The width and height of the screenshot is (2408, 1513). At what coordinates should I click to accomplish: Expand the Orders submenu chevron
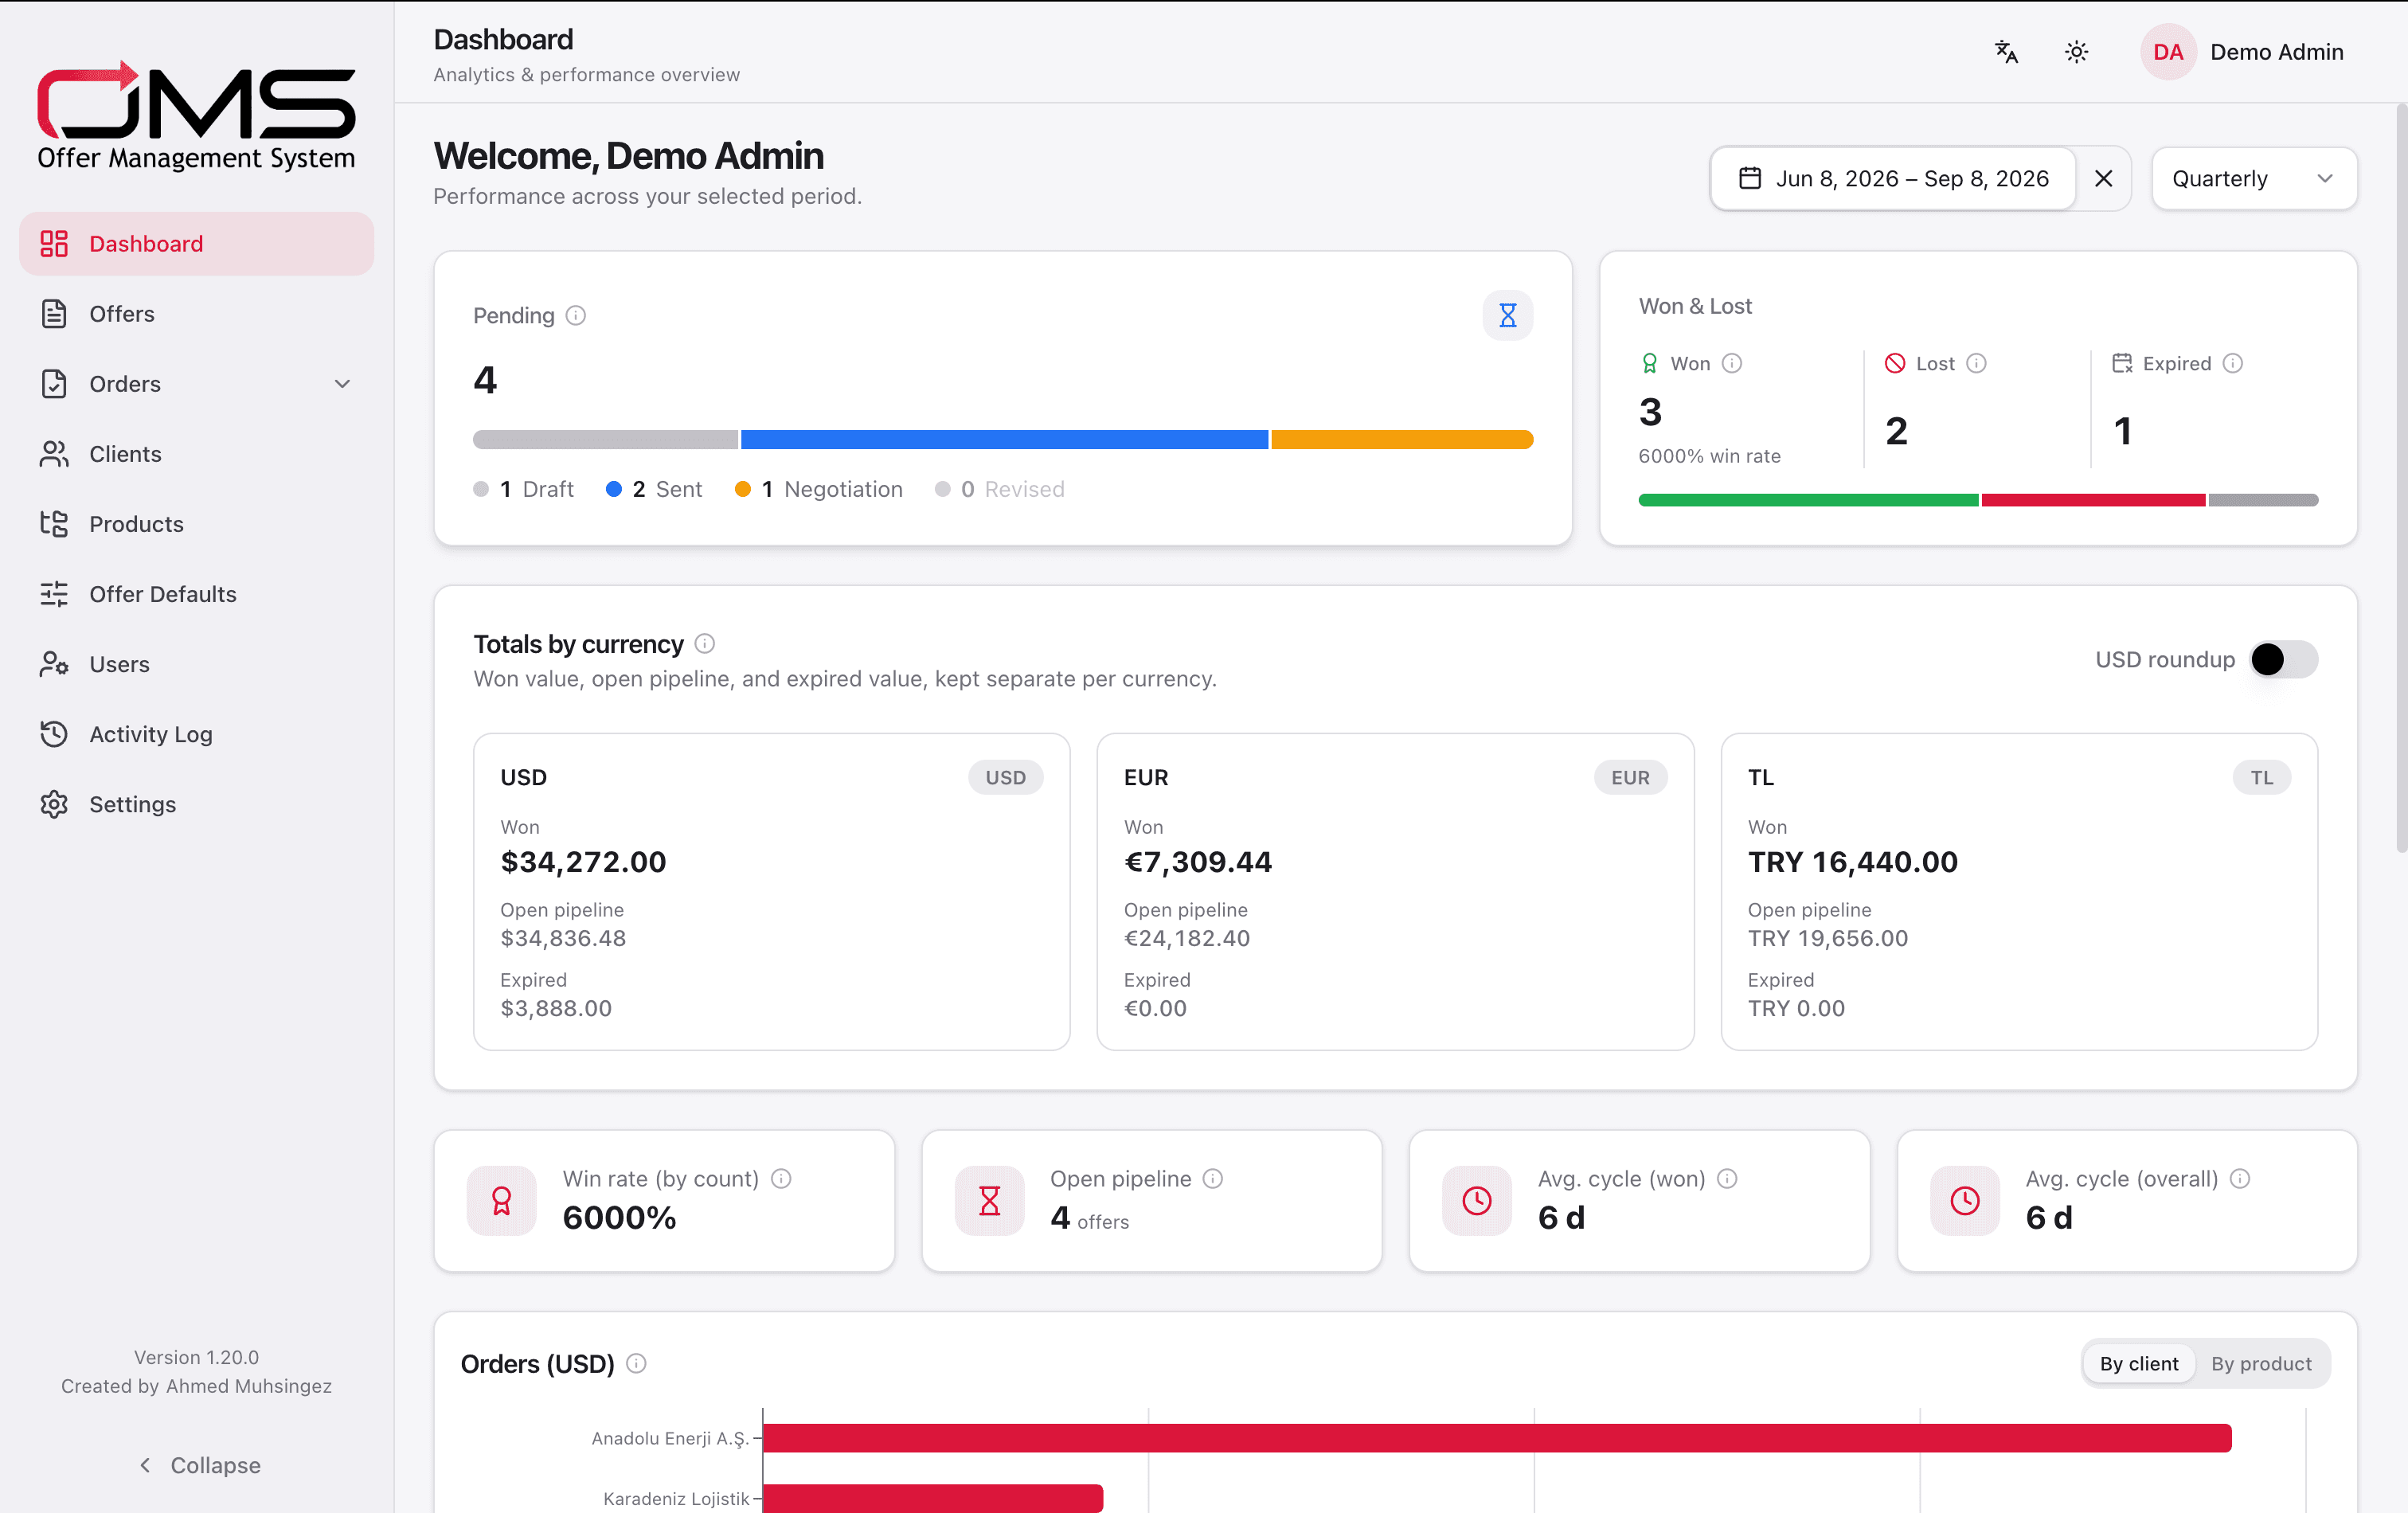pyautogui.click(x=342, y=384)
